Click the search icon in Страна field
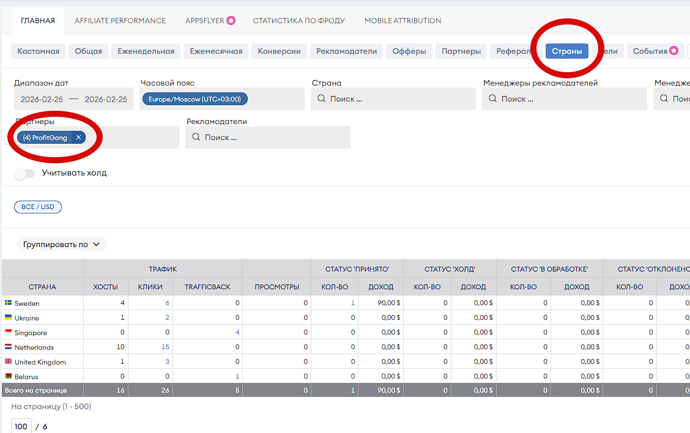 click(x=322, y=98)
